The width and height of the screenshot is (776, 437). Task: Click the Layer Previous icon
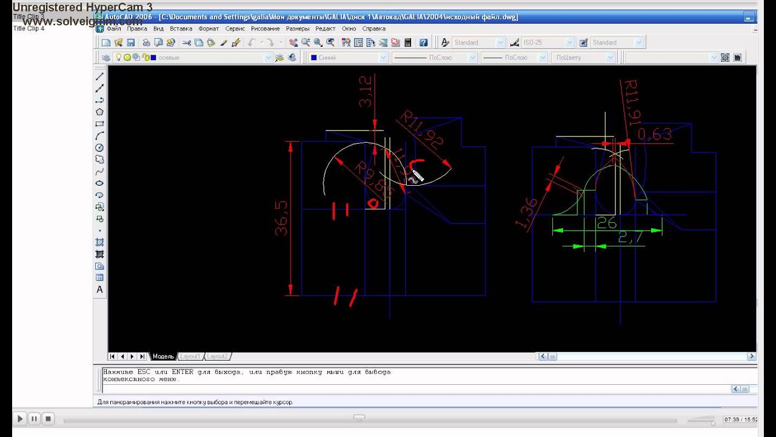292,58
